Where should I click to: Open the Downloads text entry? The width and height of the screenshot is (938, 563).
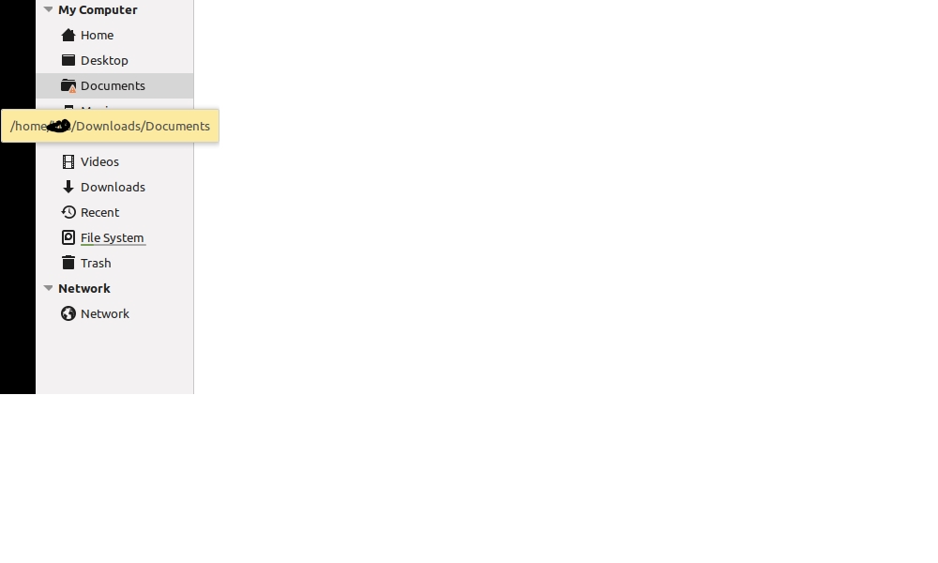[x=113, y=188]
